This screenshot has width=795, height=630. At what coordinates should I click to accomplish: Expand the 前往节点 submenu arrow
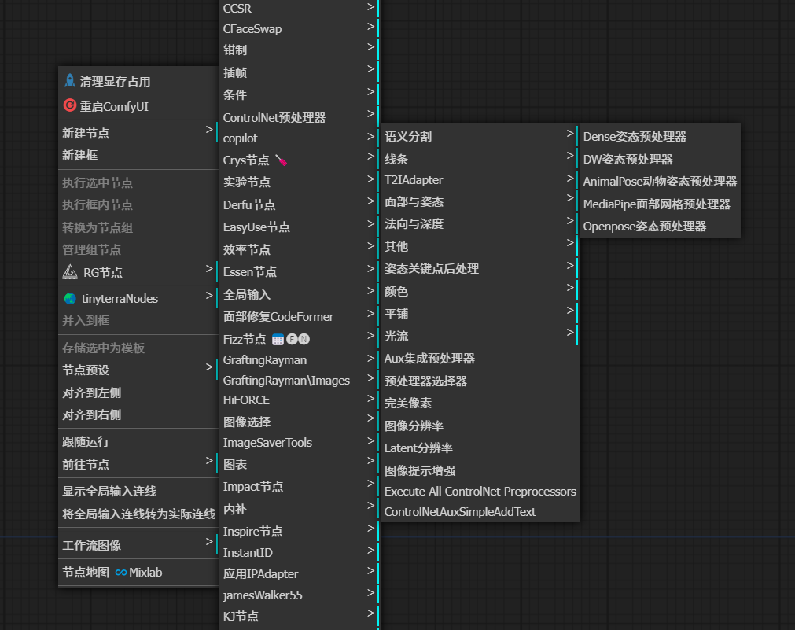click(x=209, y=461)
